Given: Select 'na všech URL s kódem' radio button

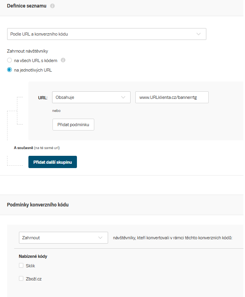Looking at the screenshot, I should click(9, 60).
